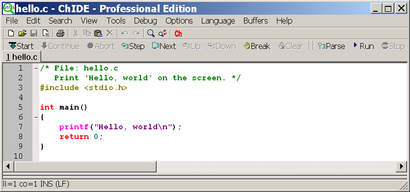Click line number 7 in margin

[x=21, y=127]
